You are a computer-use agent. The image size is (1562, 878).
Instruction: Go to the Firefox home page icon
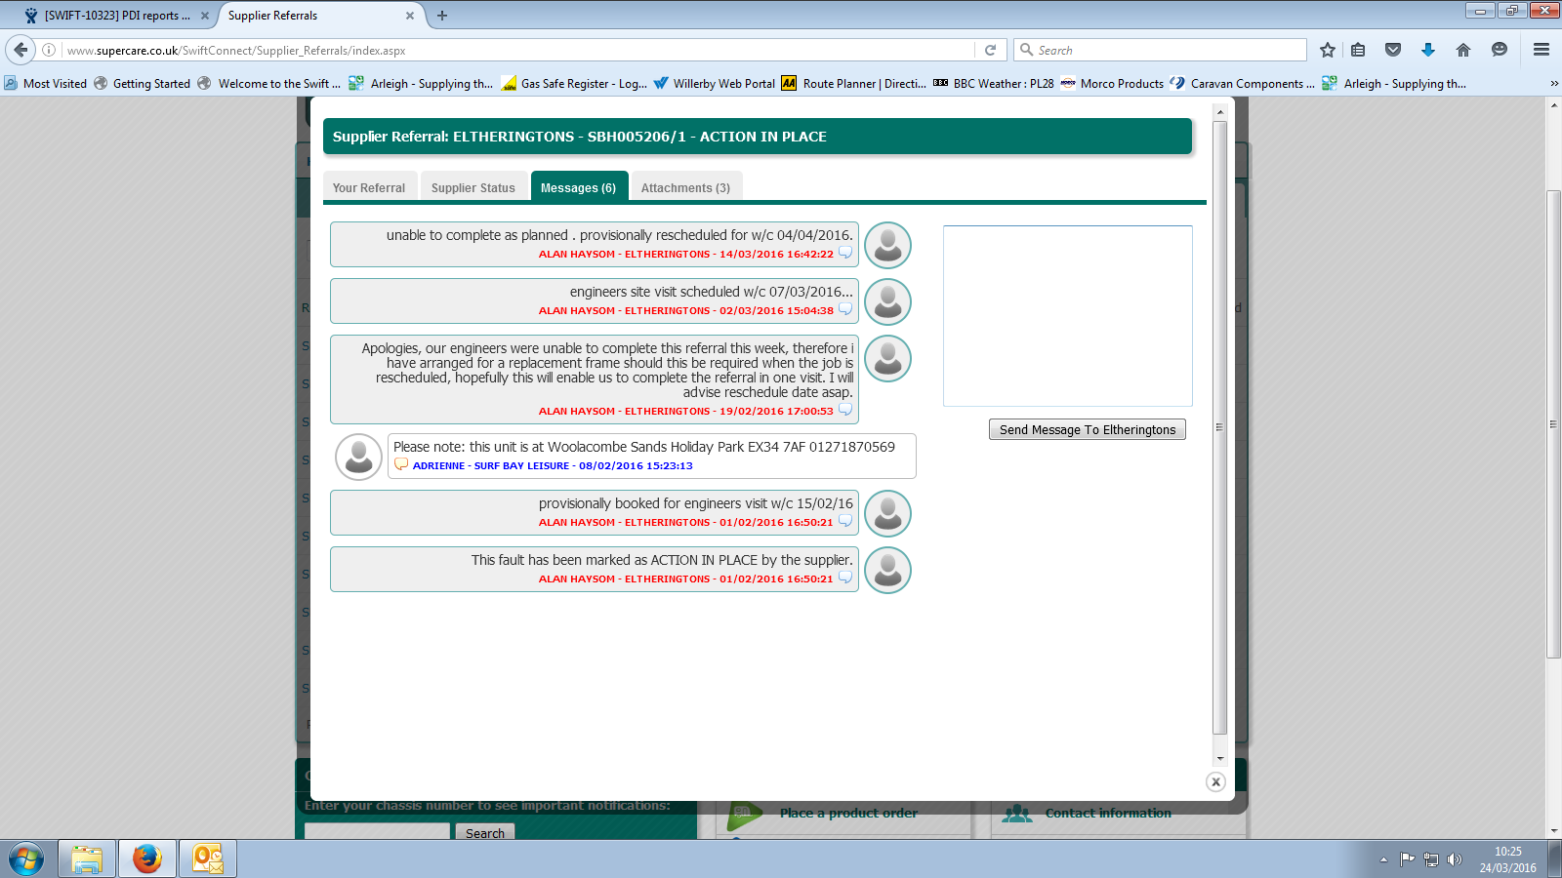click(1462, 50)
